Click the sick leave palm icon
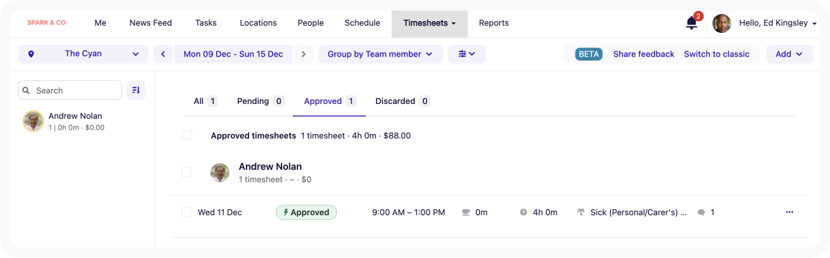Viewport: 830px width, 258px height. (581, 213)
